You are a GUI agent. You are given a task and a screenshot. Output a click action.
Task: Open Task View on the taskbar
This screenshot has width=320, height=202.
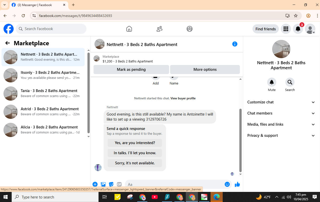[x=105, y=197]
